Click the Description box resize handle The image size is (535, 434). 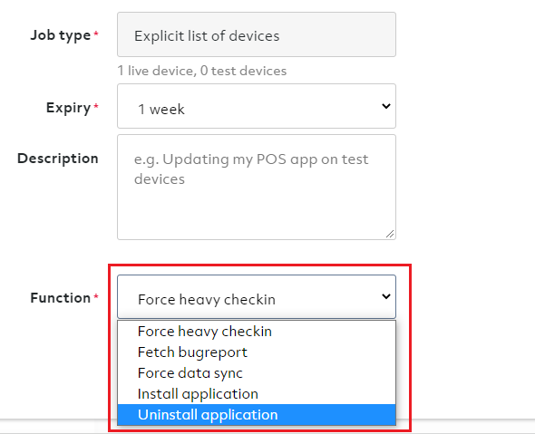pos(390,234)
